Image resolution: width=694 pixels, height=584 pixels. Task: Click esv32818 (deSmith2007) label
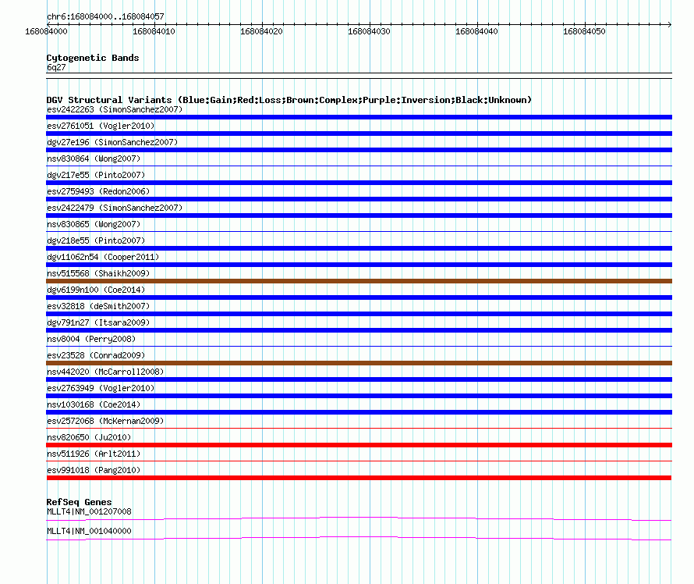98,306
